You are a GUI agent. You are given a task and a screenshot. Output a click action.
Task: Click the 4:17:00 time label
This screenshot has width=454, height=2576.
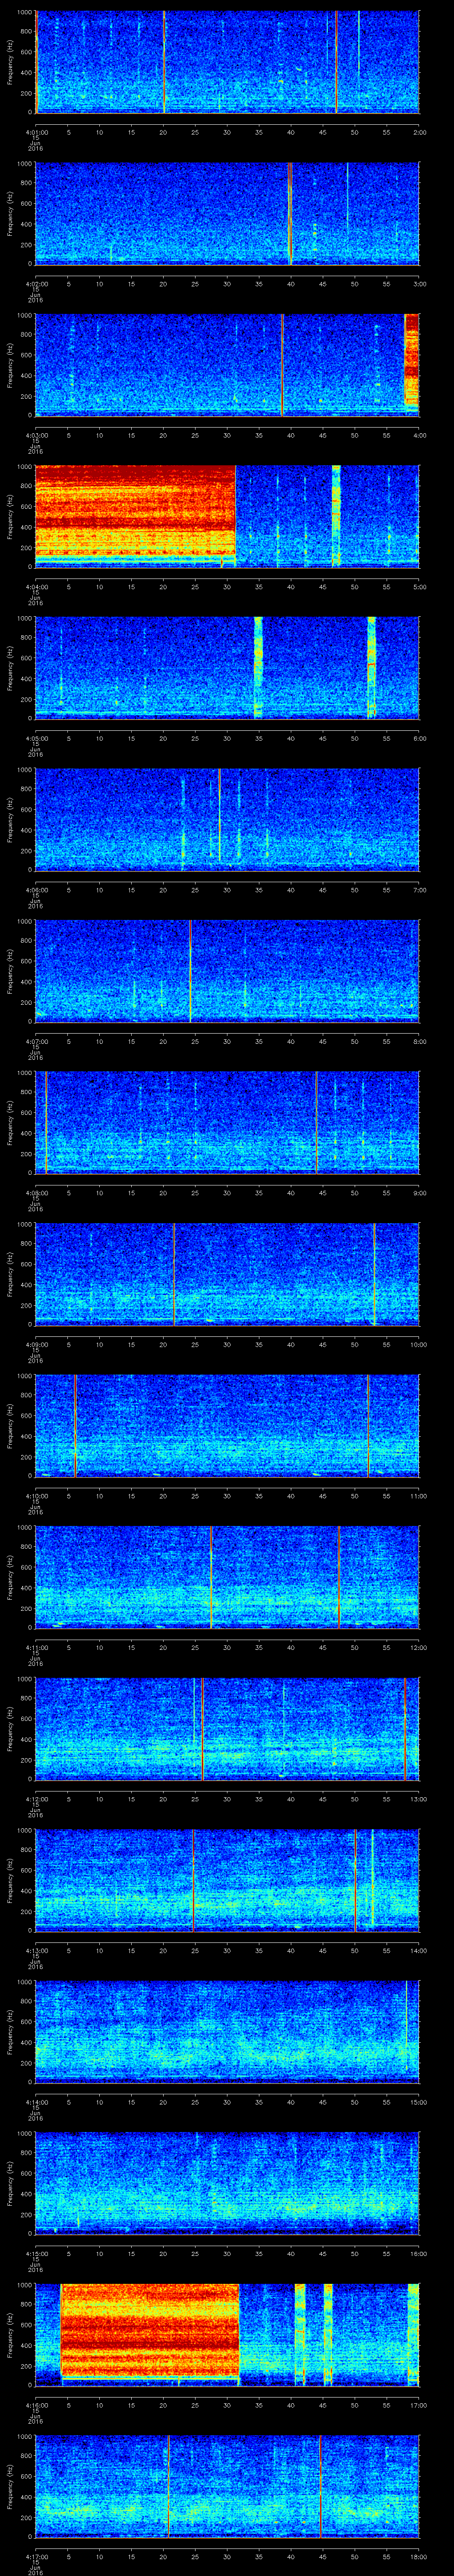(x=36, y=2556)
